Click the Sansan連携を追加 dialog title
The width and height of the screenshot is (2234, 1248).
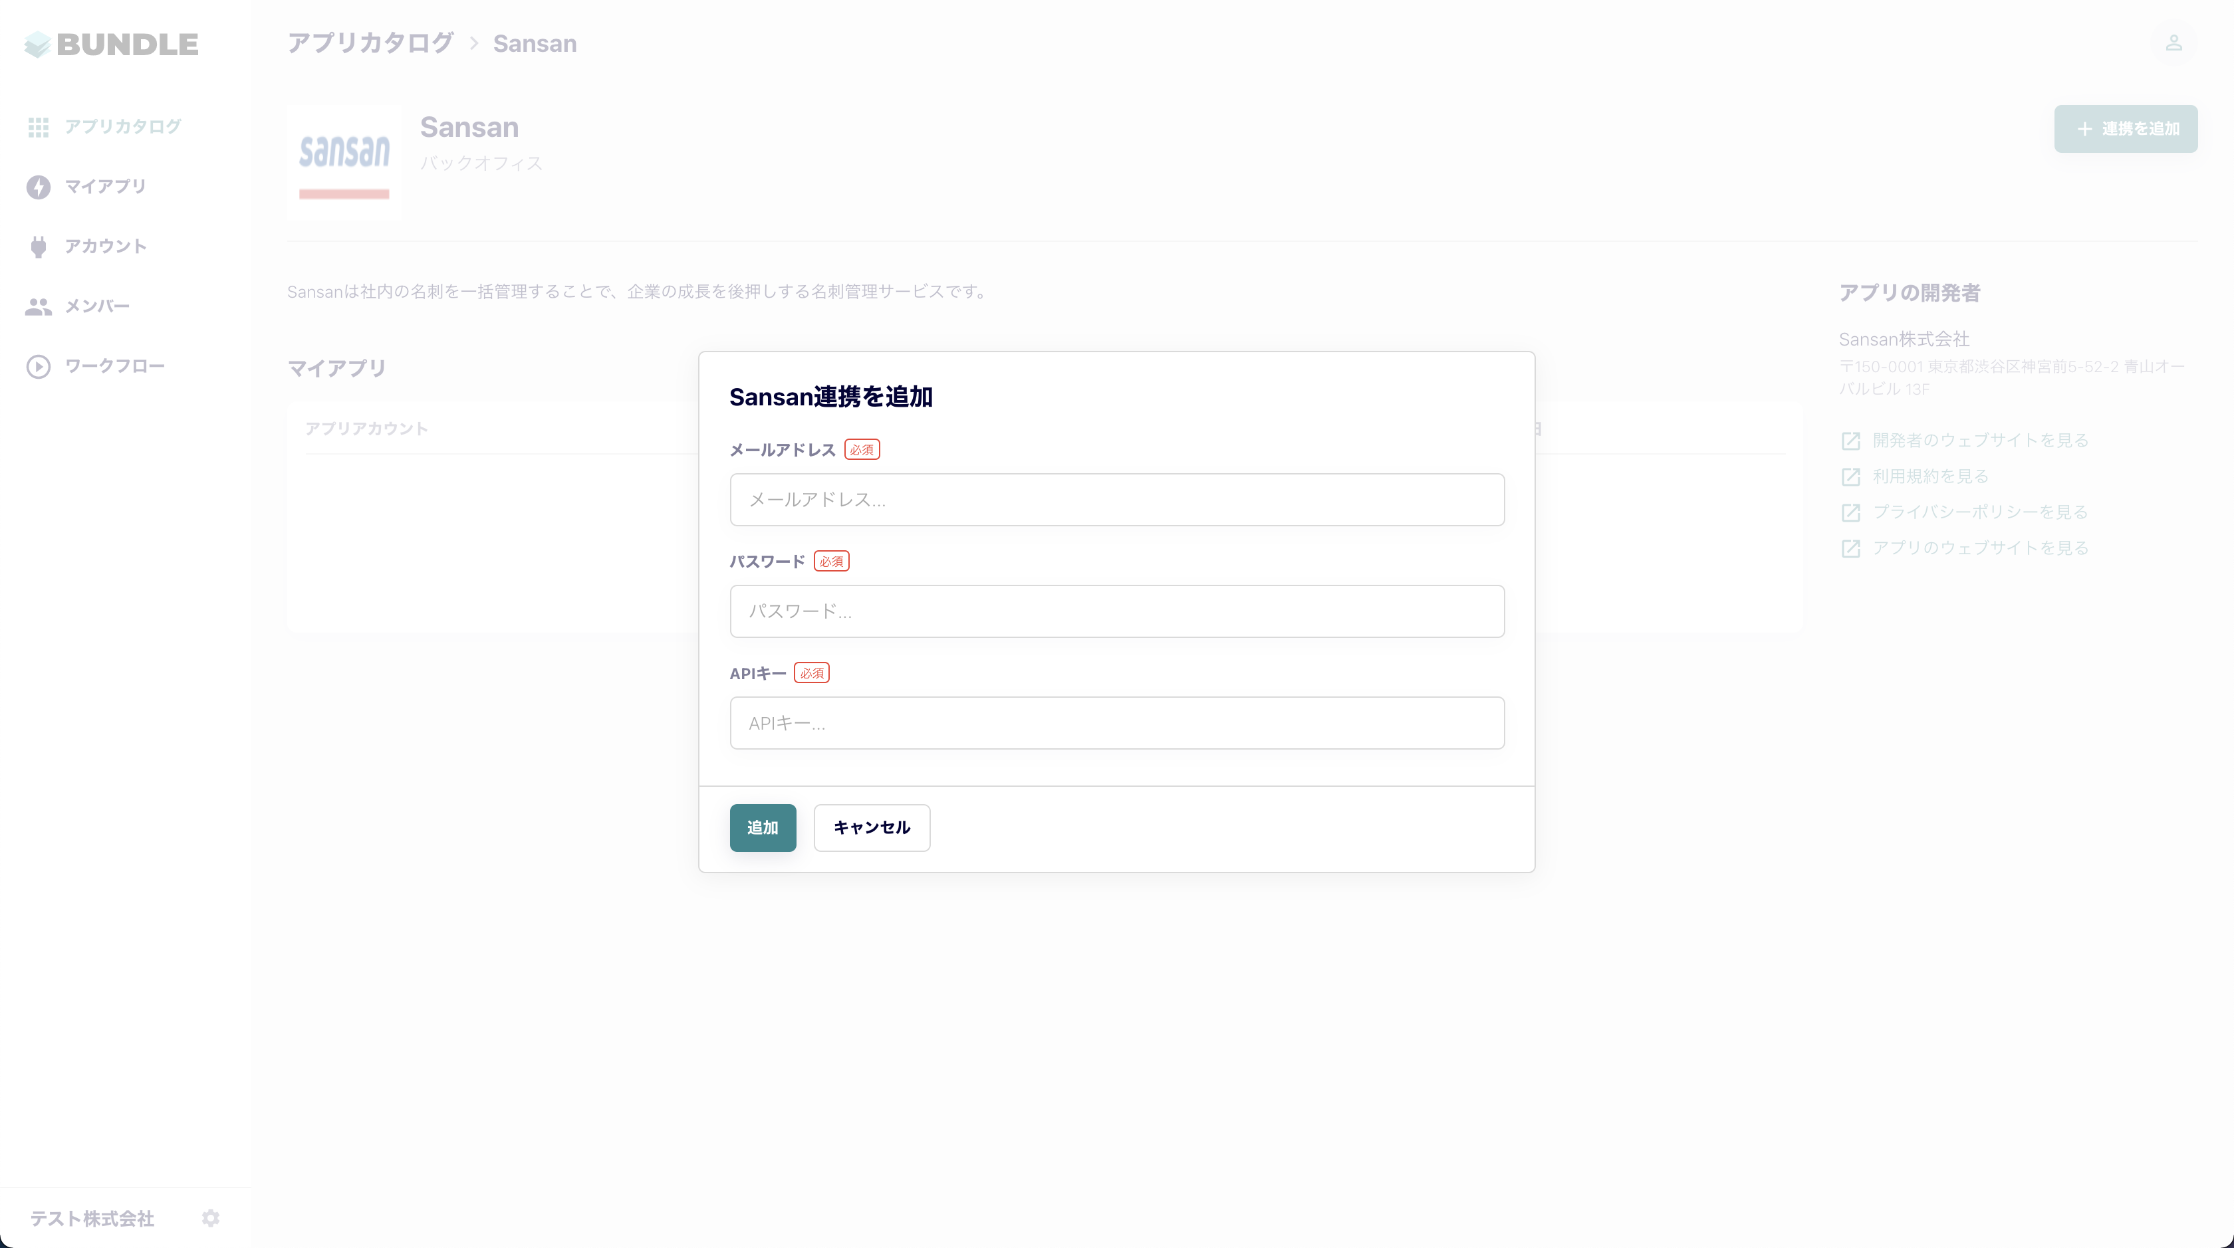(831, 397)
